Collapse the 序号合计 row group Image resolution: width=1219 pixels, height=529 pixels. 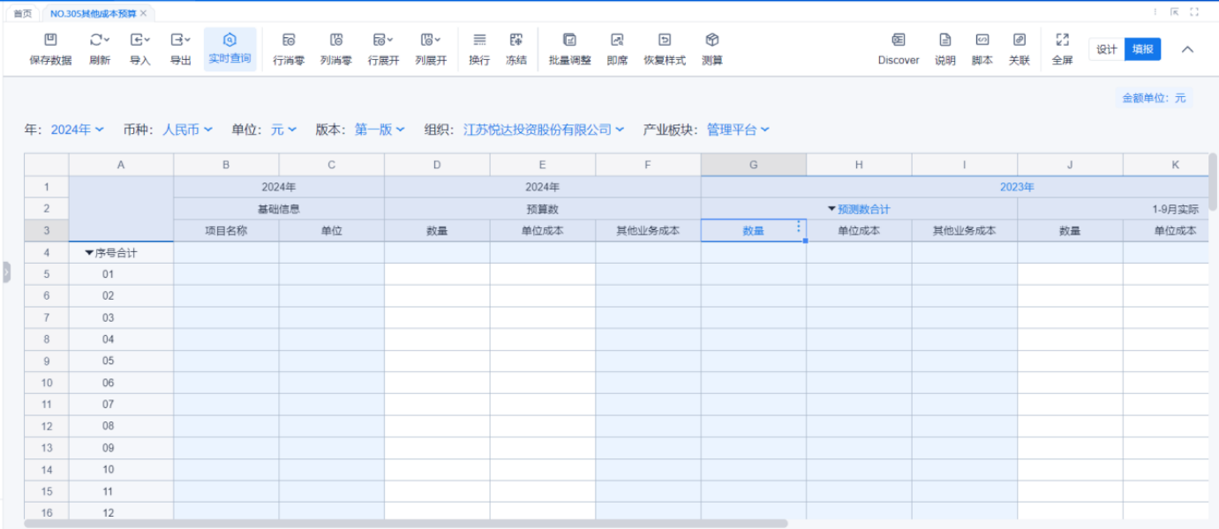(x=89, y=253)
